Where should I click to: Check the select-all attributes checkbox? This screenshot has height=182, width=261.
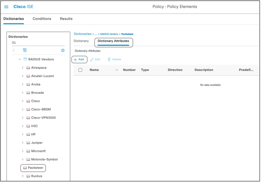pos(80,70)
